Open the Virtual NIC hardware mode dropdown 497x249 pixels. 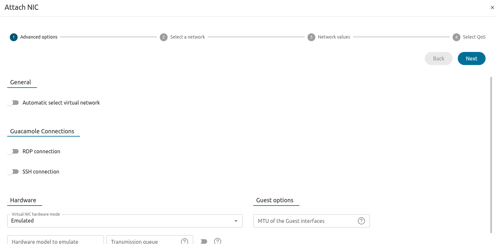tap(125, 221)
